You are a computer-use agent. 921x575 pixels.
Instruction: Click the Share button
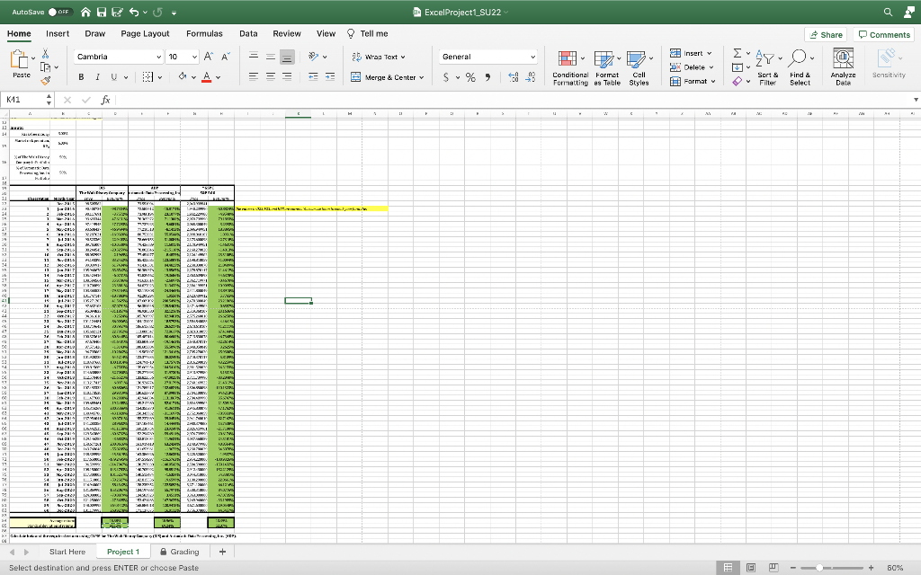pyautogui.click(x=824, y=33)
